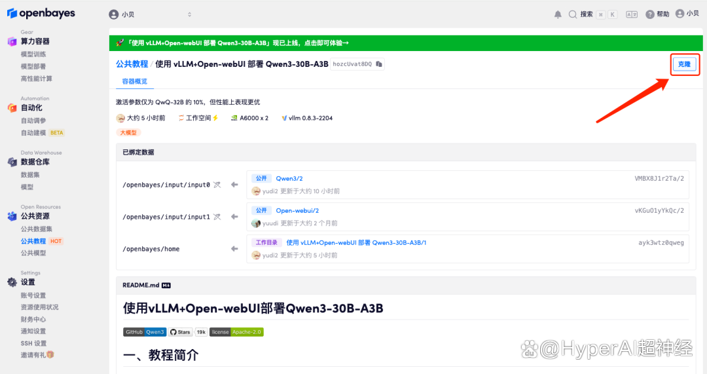The image size is (707, 374).
Task: Click the 克隆 clone button
Action: coord(685,64)
